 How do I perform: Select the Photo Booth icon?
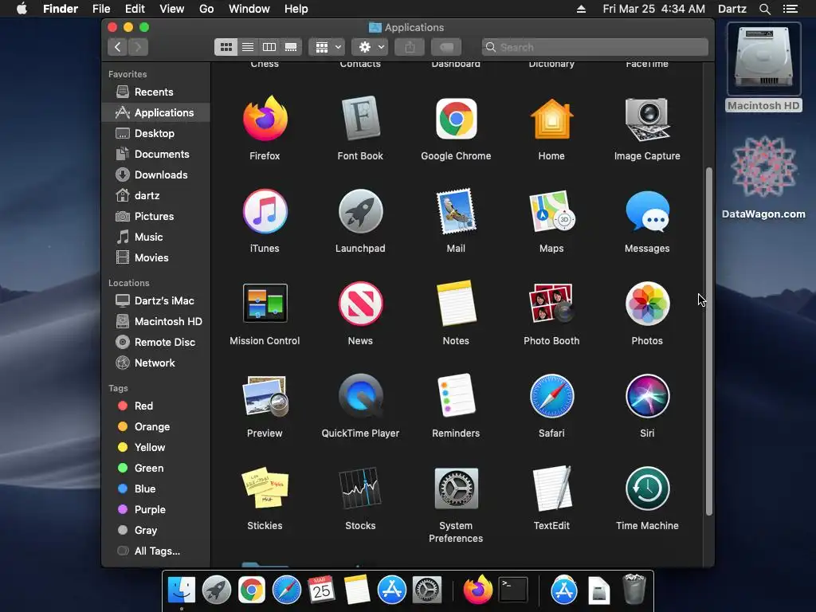point(551,304)
